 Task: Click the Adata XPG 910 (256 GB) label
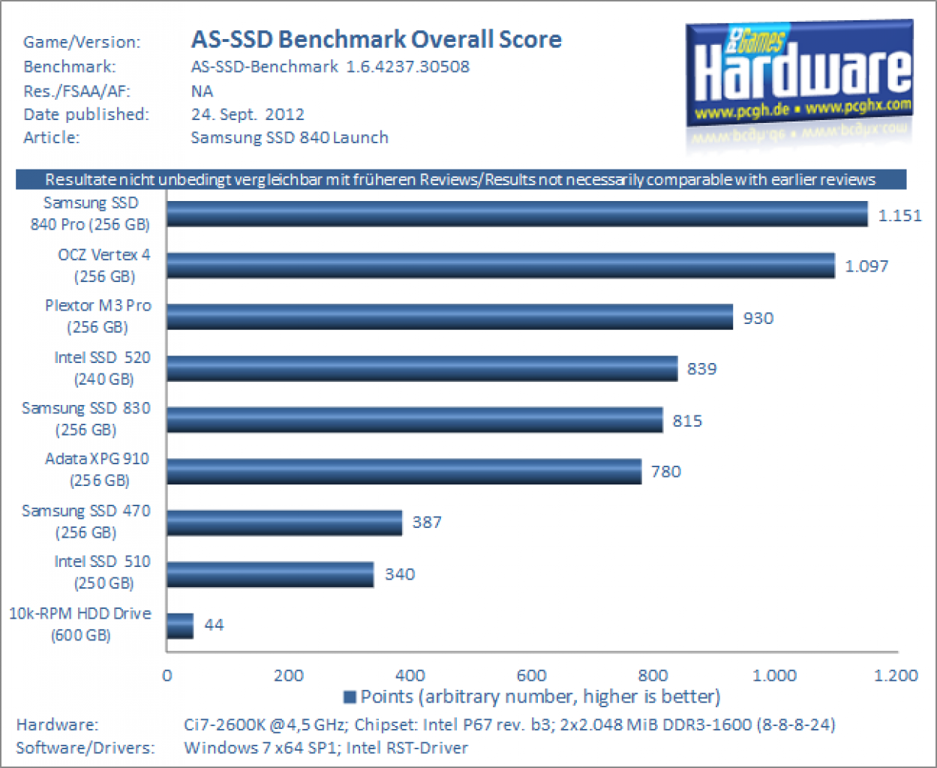98,469
